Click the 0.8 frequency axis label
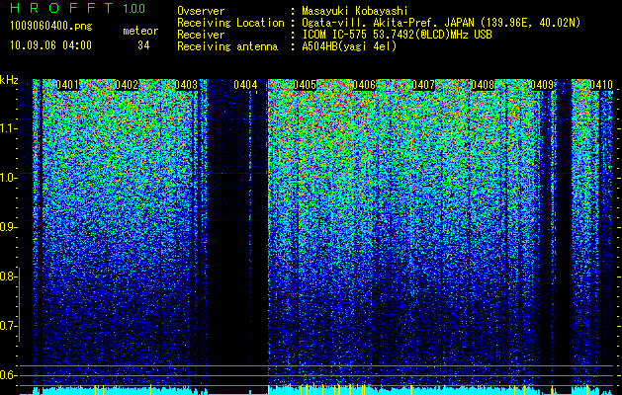Screen dimensions: 622x395 pyautogui.click(x=7, y=276)
